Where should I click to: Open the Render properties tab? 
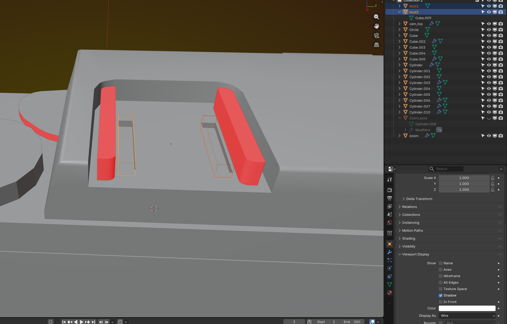click(389, 190)
